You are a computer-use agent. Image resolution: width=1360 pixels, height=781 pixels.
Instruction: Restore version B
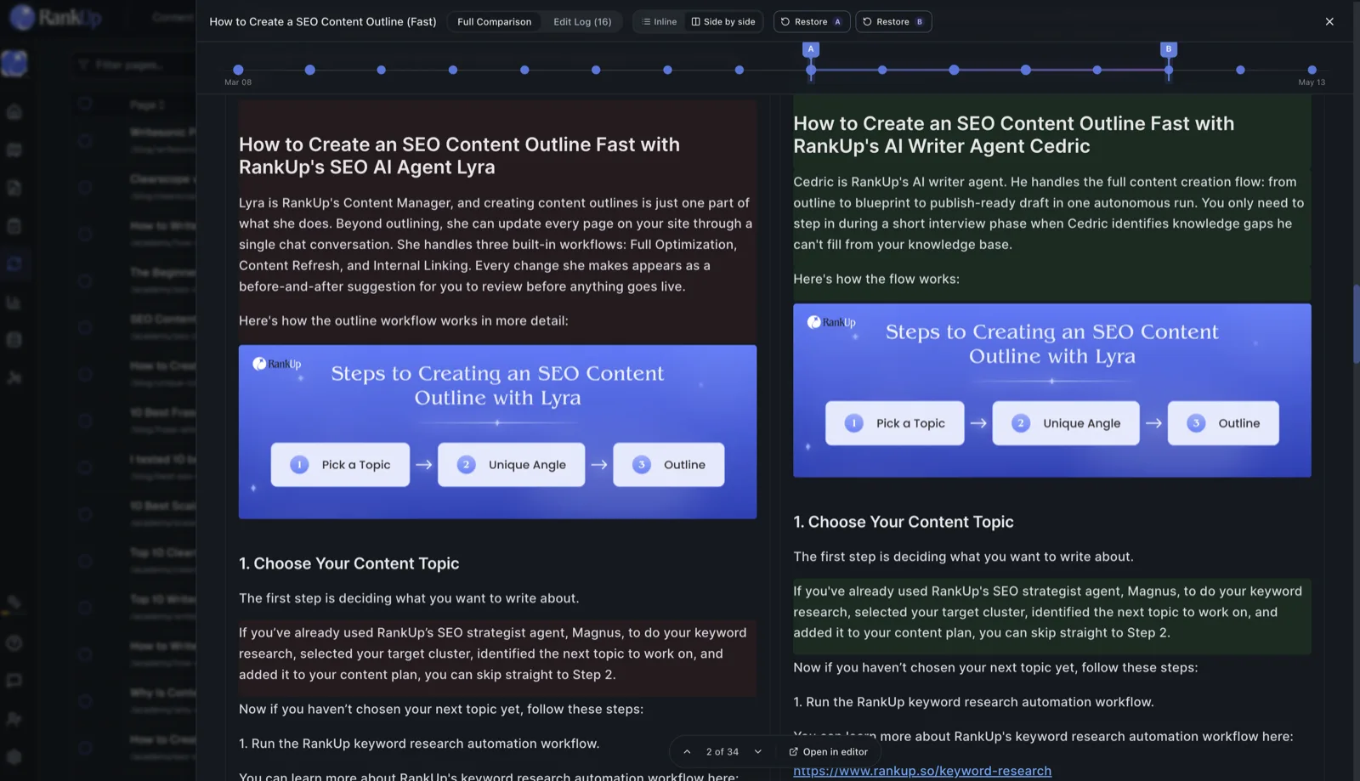893,21
